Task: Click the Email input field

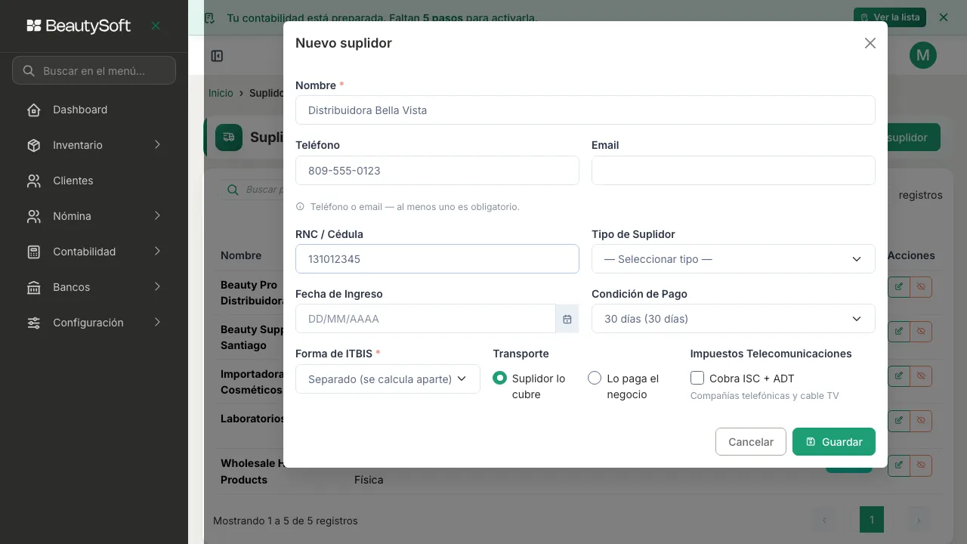Action: [x=734, y=171]
